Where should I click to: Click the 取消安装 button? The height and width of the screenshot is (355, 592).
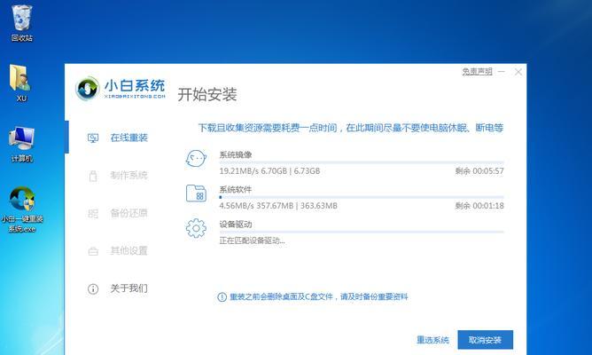tap(485, 340)
